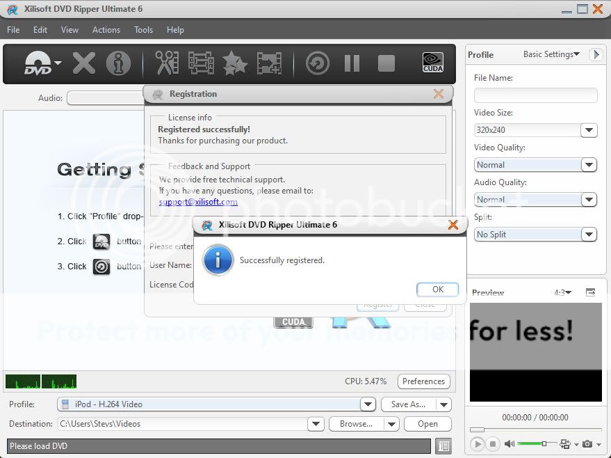Click the Preferences button
Image resolution: width=611 pixels, height=458 pixels.
[x=423, y=381]
